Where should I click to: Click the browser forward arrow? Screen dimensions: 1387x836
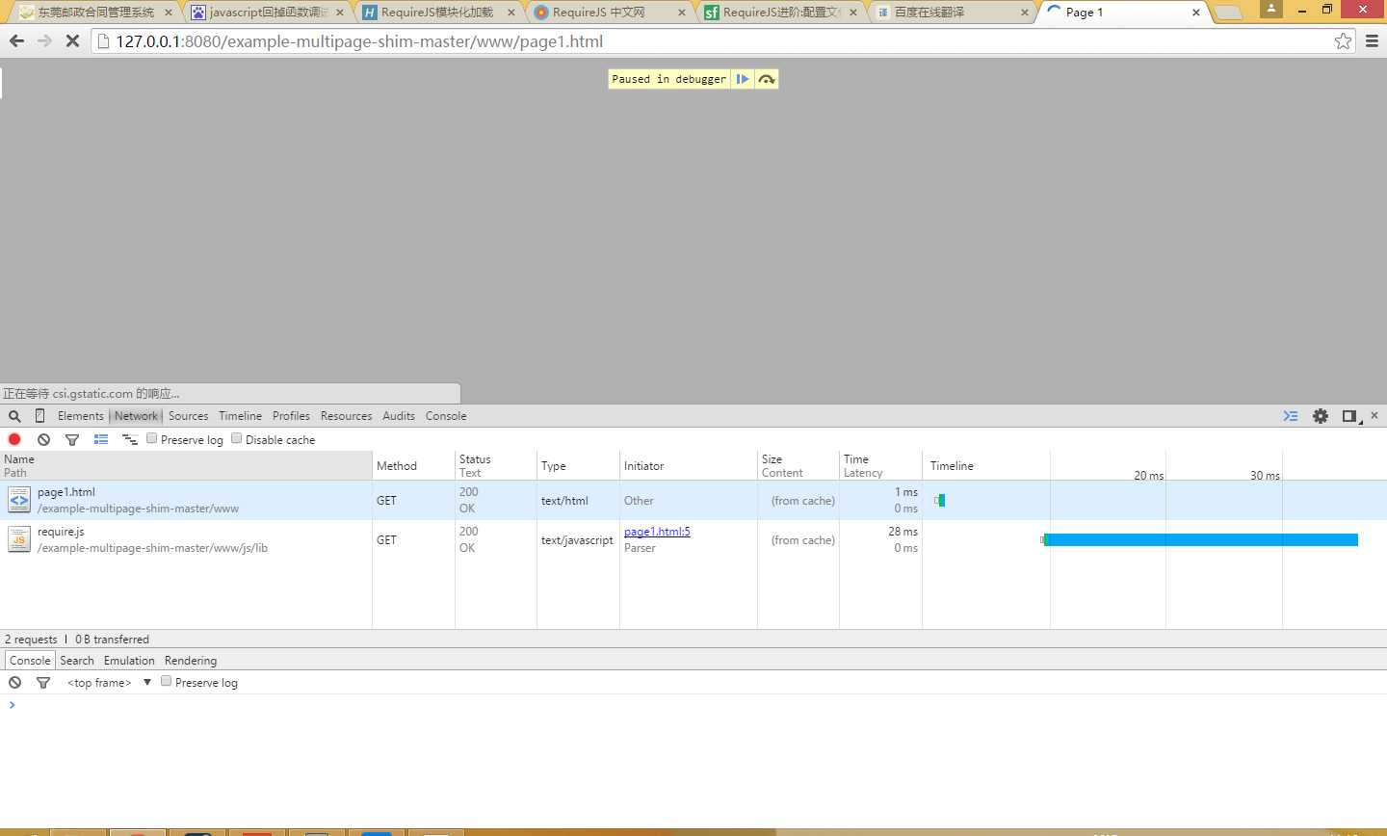(44, 41)
